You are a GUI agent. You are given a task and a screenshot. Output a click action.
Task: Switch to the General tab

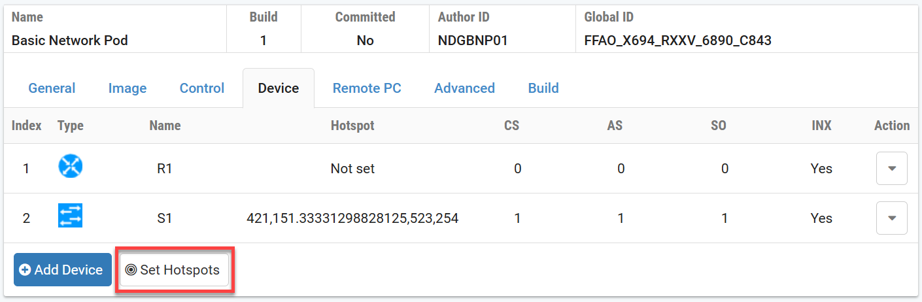tap(52, 88)
